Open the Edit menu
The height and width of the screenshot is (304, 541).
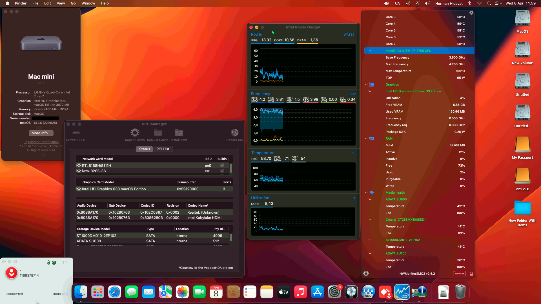coord(48,3)
